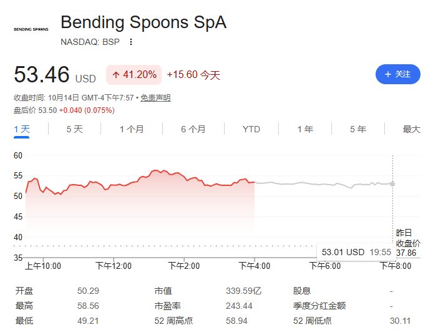Switch to the 1 个月 range tab
Image resolution: width=428 pixels, height=335 pixels.
[132, 129]
